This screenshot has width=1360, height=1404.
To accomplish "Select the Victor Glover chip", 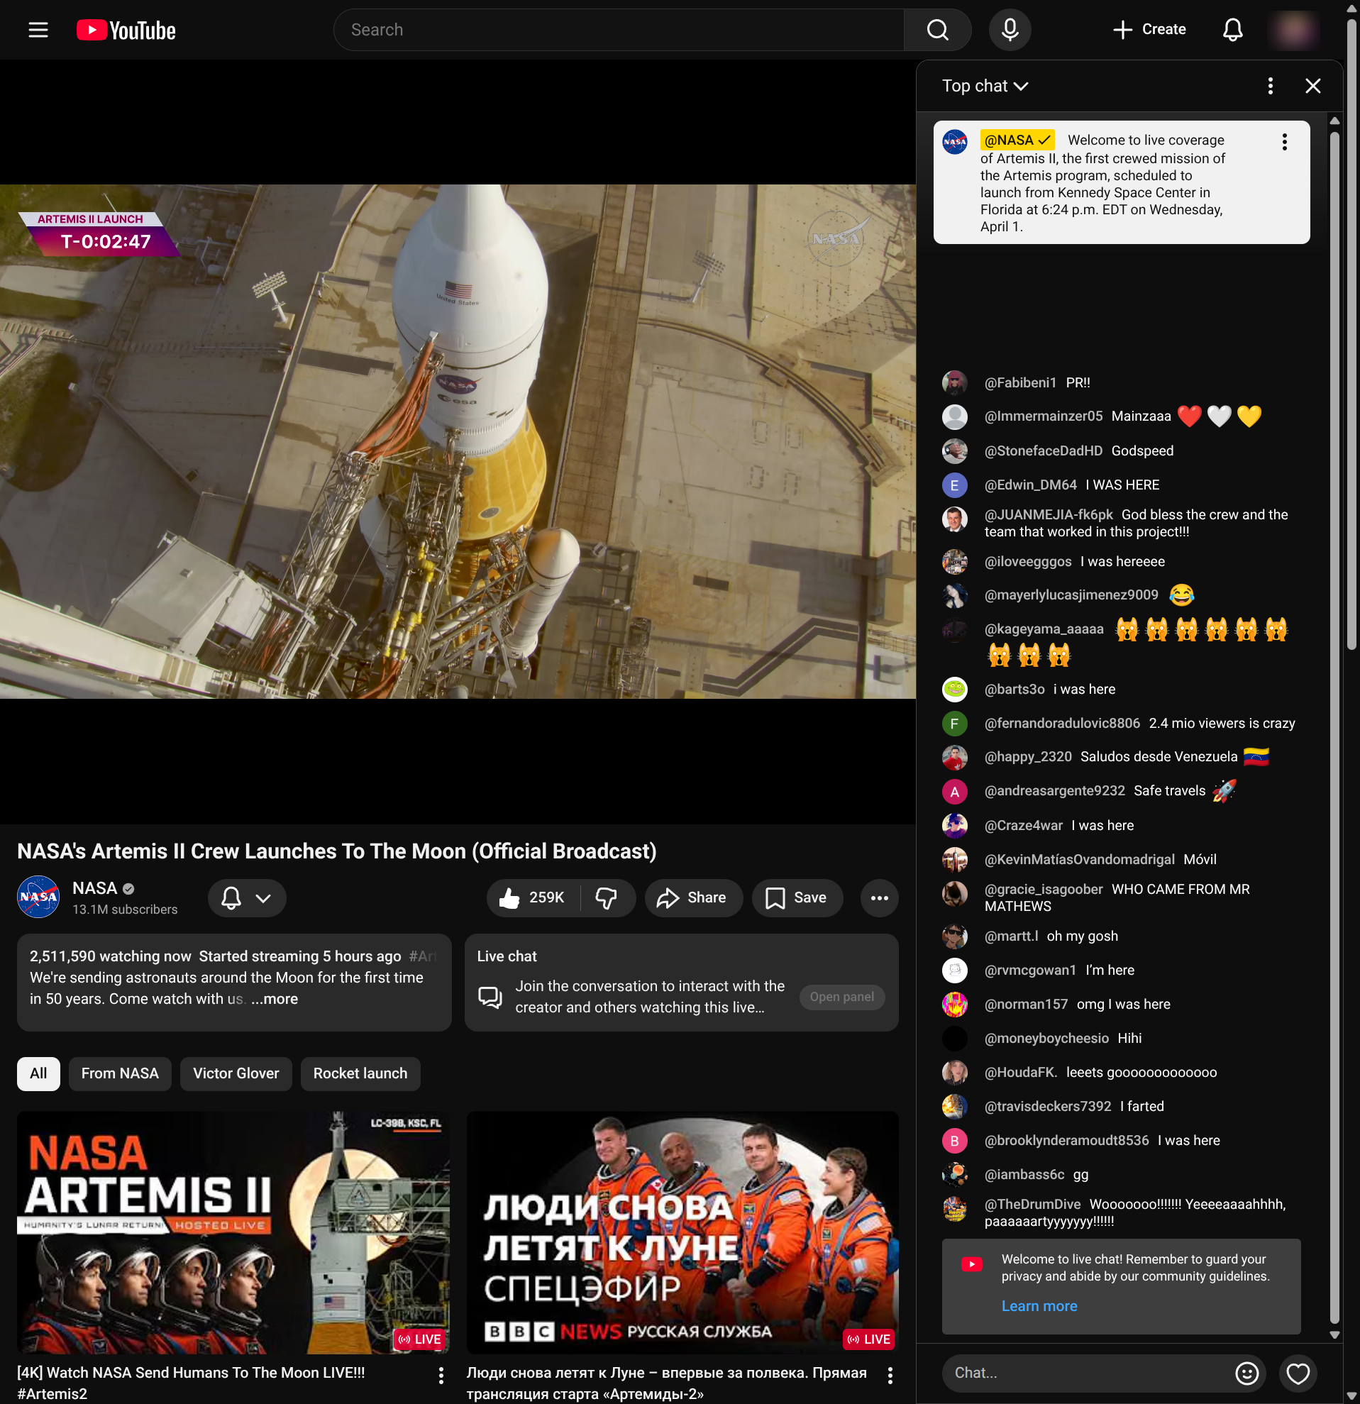I will [x=236, y=1073].
